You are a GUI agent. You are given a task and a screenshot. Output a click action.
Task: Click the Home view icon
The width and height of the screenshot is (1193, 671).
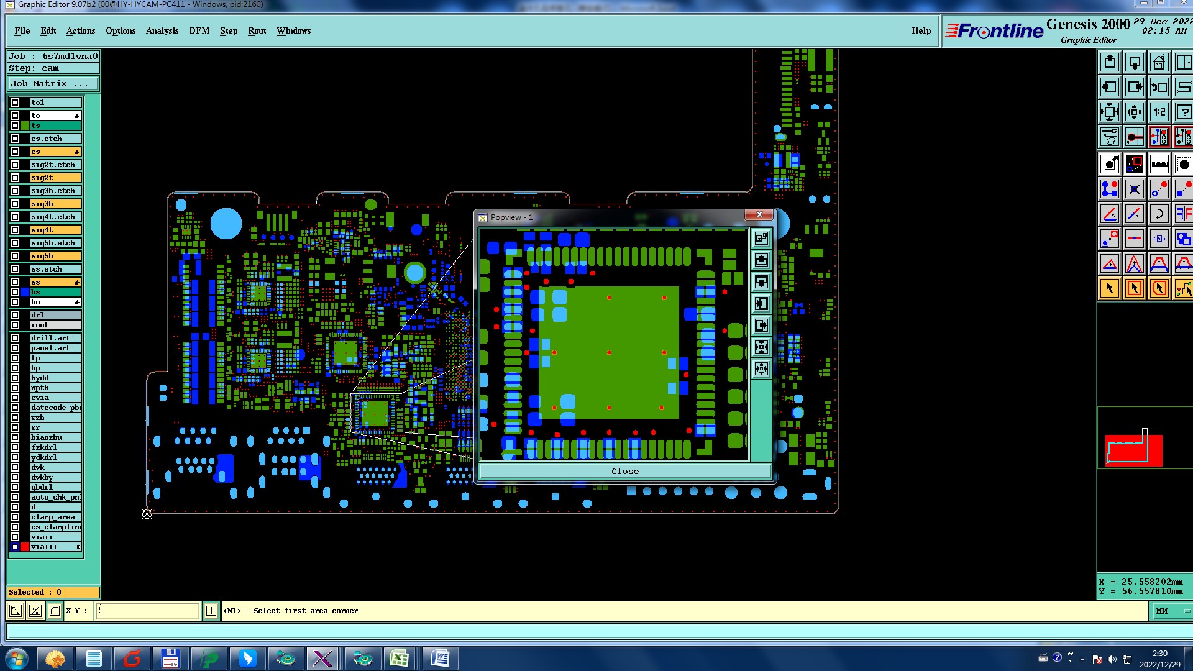1159,63
